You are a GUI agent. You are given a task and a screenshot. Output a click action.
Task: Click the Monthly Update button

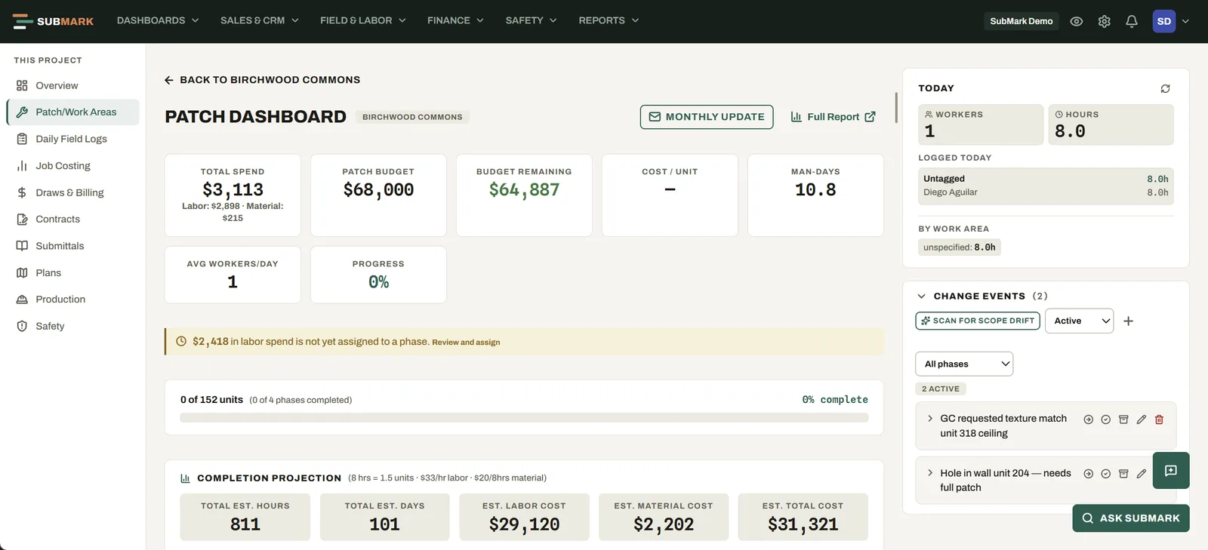(x=707, y=117)
